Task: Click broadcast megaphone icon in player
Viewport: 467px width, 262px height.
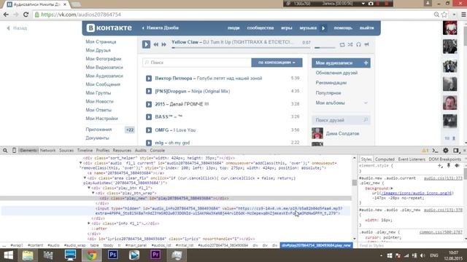Action: coord(366,44)
